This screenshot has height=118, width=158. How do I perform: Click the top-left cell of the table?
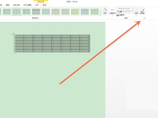coord(19,36)
